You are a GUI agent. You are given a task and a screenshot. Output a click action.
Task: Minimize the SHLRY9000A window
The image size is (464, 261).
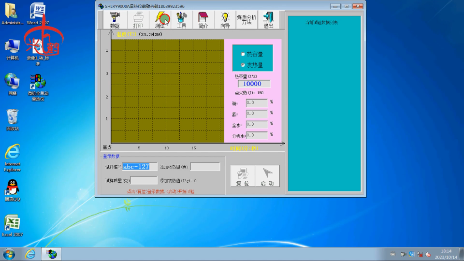(335, 6)
